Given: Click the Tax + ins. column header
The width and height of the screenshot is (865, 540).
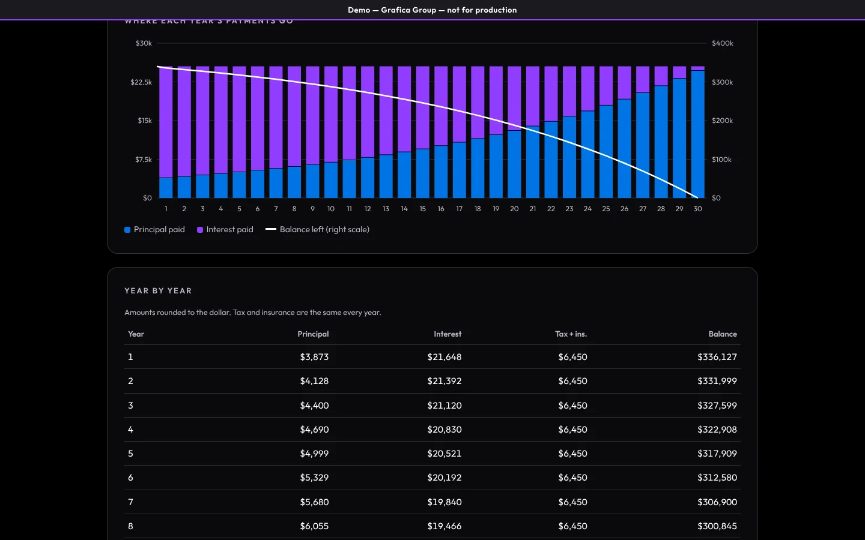Looking at the screenshot, I should tap(571, 334).
